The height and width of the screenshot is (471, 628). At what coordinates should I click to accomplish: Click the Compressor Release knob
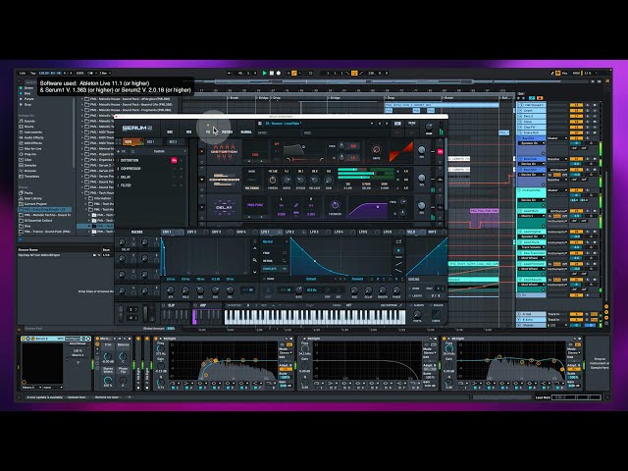[x=314, y=180]
